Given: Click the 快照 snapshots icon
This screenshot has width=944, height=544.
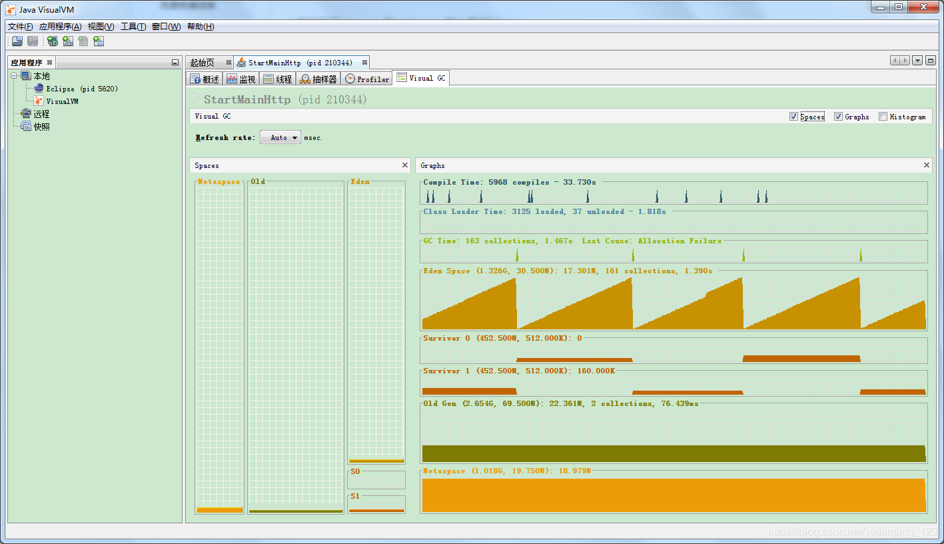Looking at the screenshot, I should coord(26,126).
